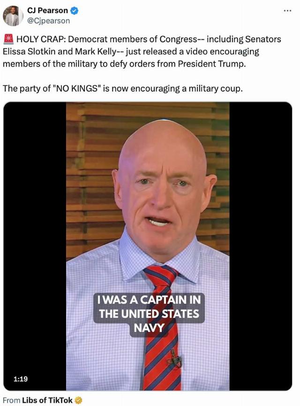The height and width of the screenshot is (406, 300).
Task: Open the @Cjpearson handle link
Action: pos(48,21)
